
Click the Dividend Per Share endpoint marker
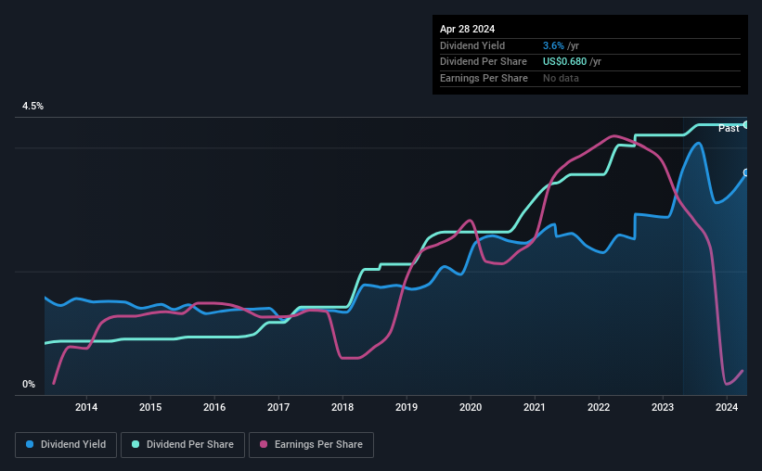746,125
